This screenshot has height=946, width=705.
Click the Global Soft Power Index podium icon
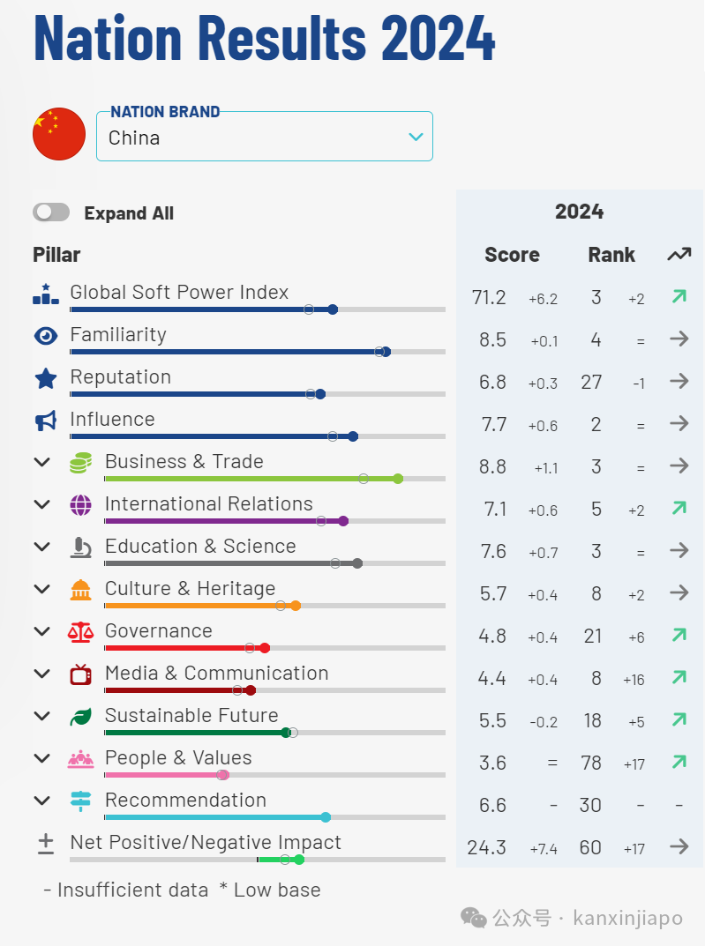tap(46, 294)
